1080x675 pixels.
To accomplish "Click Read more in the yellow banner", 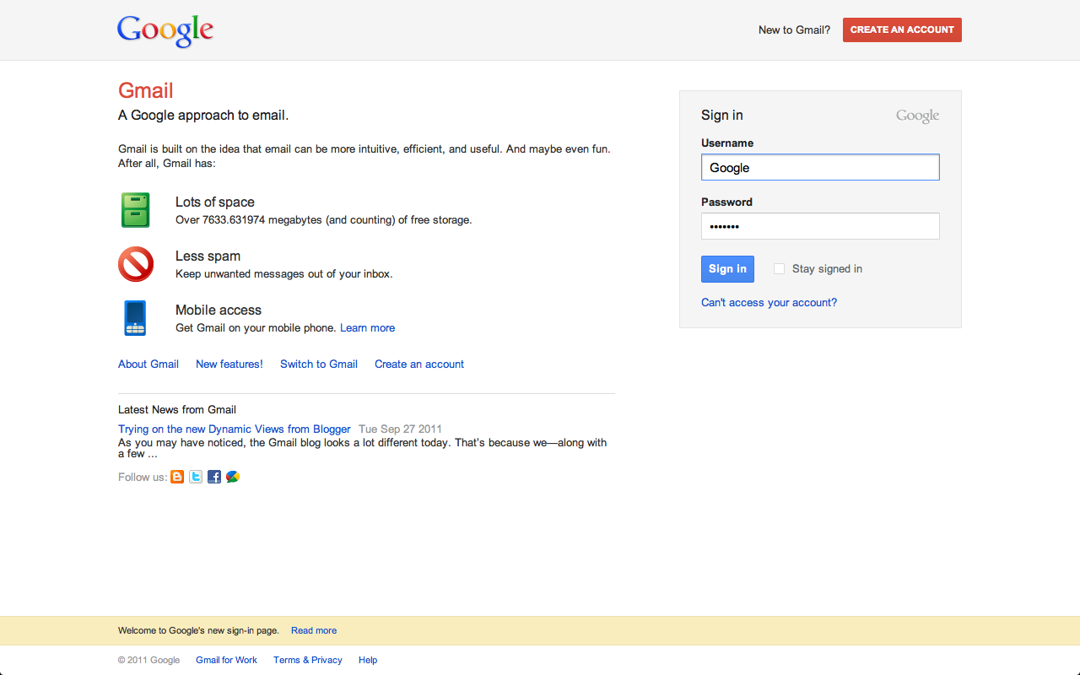I will point(314,631).
